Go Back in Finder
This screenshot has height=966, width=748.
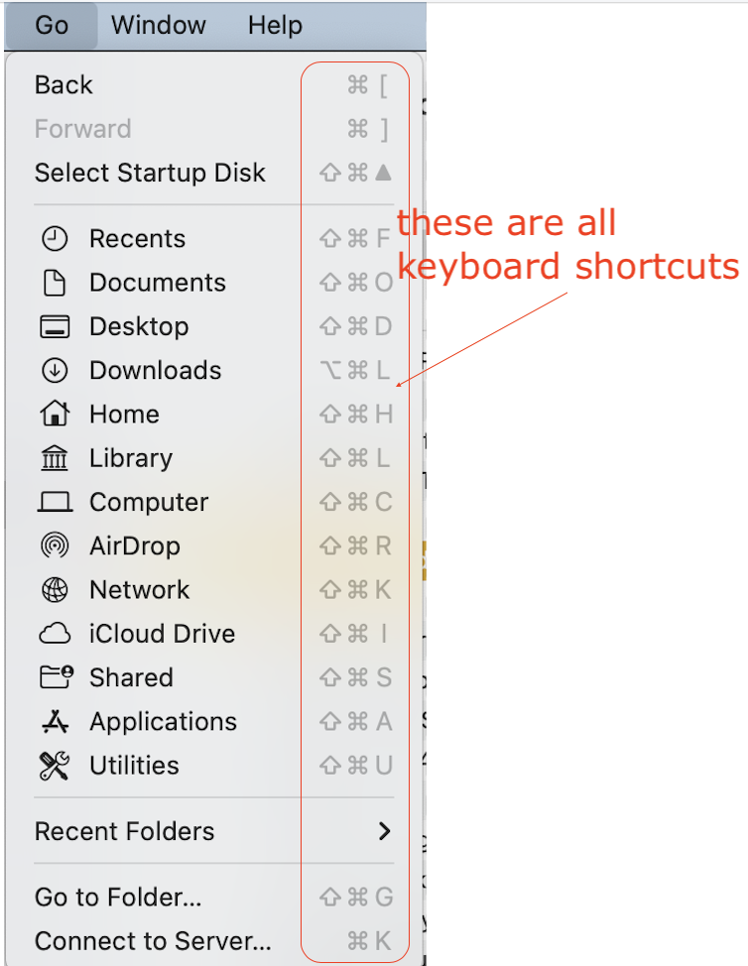coord(63,85)
